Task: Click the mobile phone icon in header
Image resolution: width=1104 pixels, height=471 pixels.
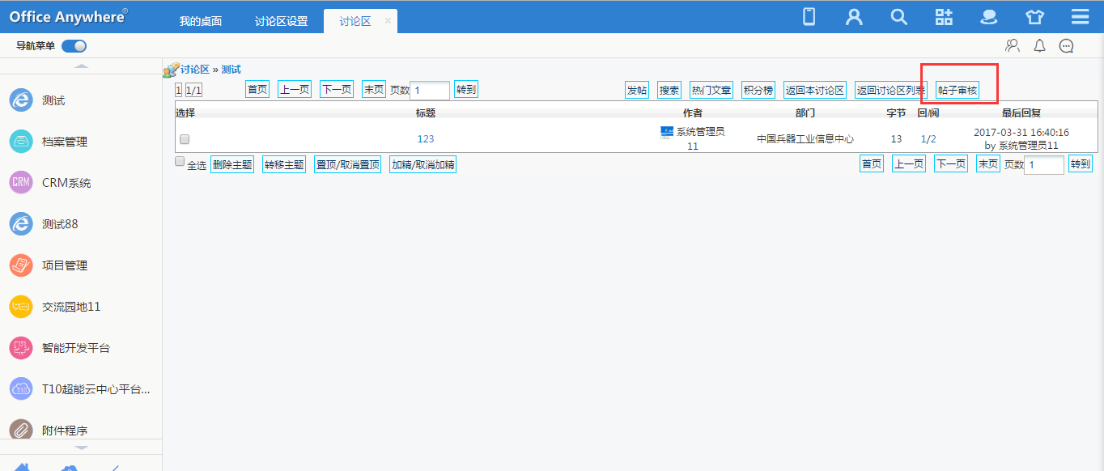Action: [x=809, y=17]
